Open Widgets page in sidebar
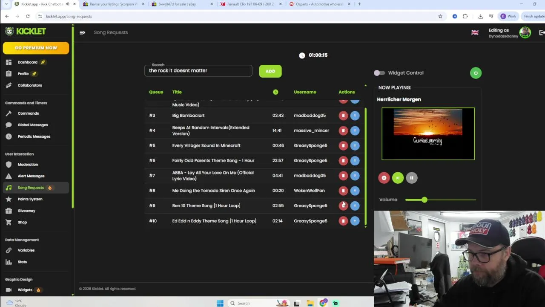The height and width of the screenshot is (307, 545). [25, 290]
